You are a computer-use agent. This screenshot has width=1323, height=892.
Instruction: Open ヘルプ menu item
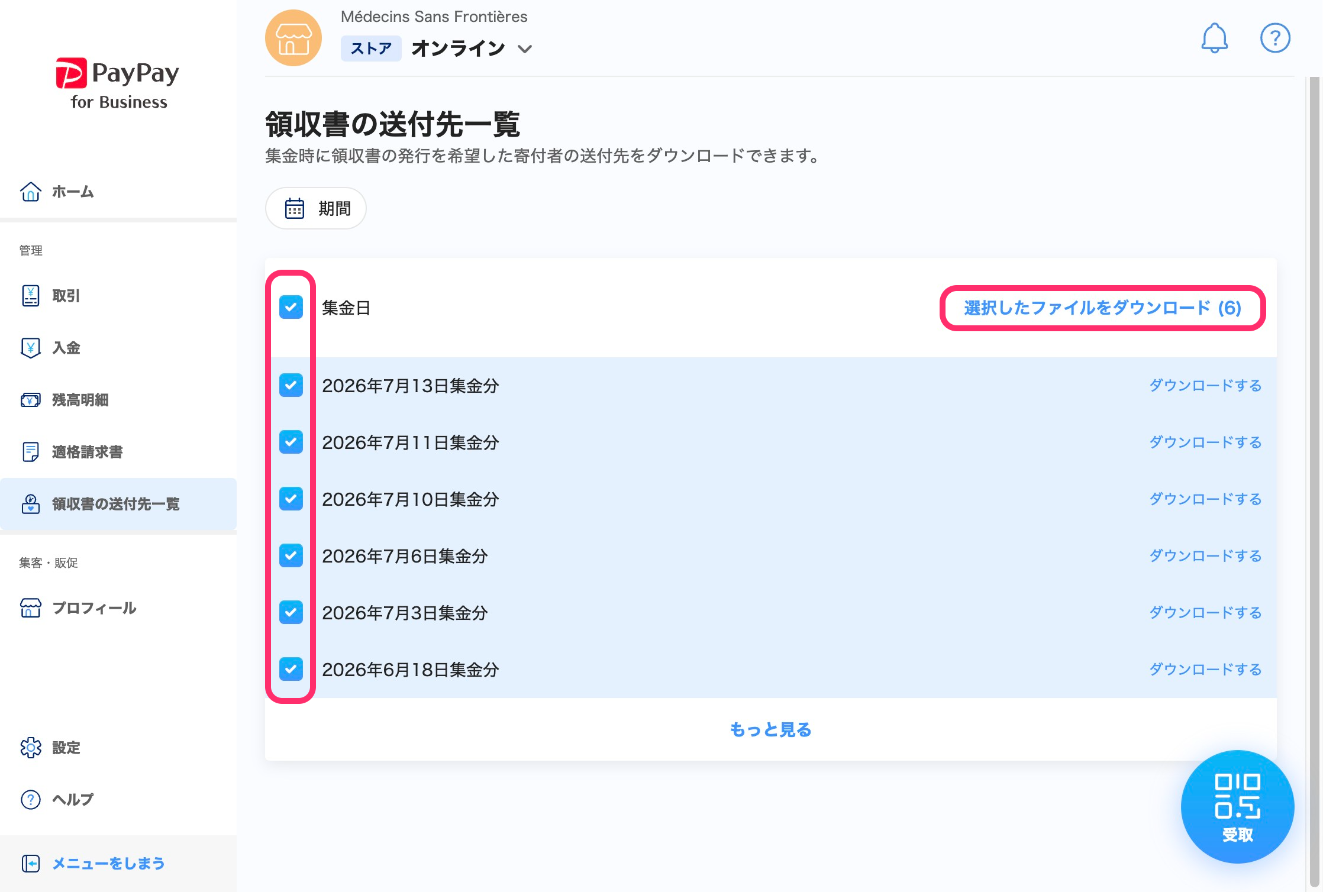(118, 800)
